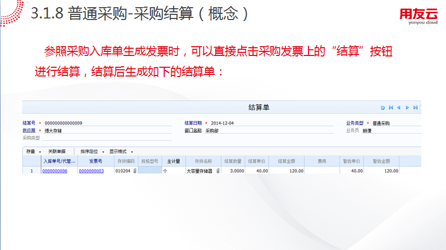This screenshot has width=446, height=250.
Task: Click 暂估单价 cell 40.00
Action: coord(352,170)
